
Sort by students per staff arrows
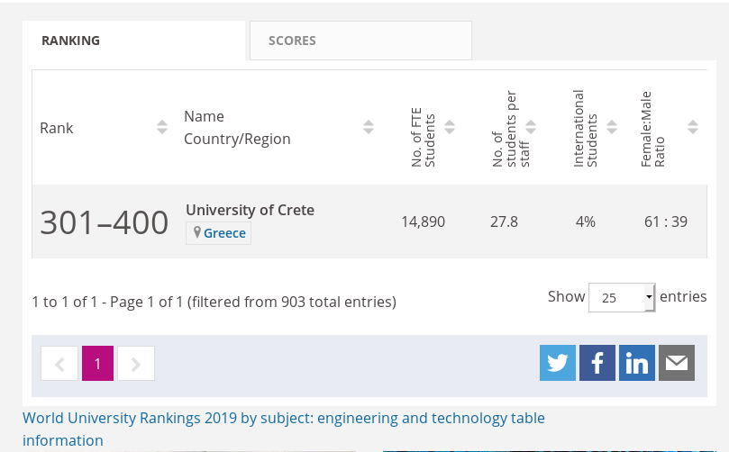(x=531, y=127)
